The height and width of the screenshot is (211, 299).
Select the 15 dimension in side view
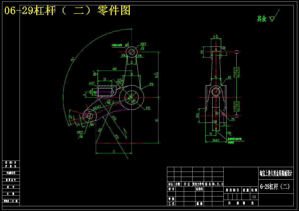pos(210,134)
